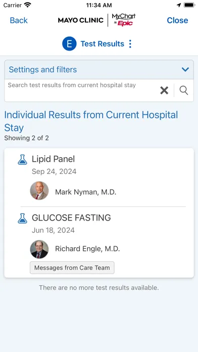This screenshot has height=352, width=198.
Task: Tap the flask icon next to GLUCOSE FASTING
Action: click(22, 218)
